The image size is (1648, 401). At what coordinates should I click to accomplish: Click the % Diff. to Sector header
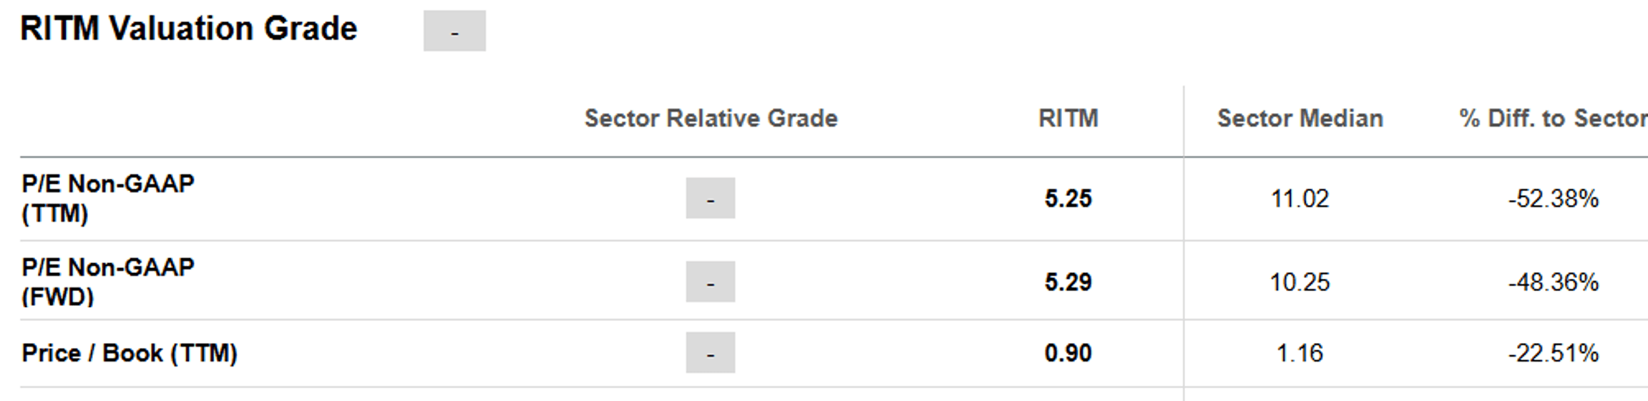pyautogui.click(x=1553, y=118)
